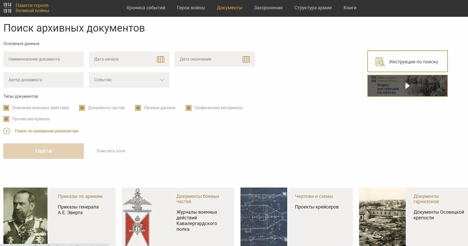The height and width of the screenshot is (246, 468).
Task: Open 'Документы боевых частей' category link
Action: pyautogui.click(x=198, y=199)
